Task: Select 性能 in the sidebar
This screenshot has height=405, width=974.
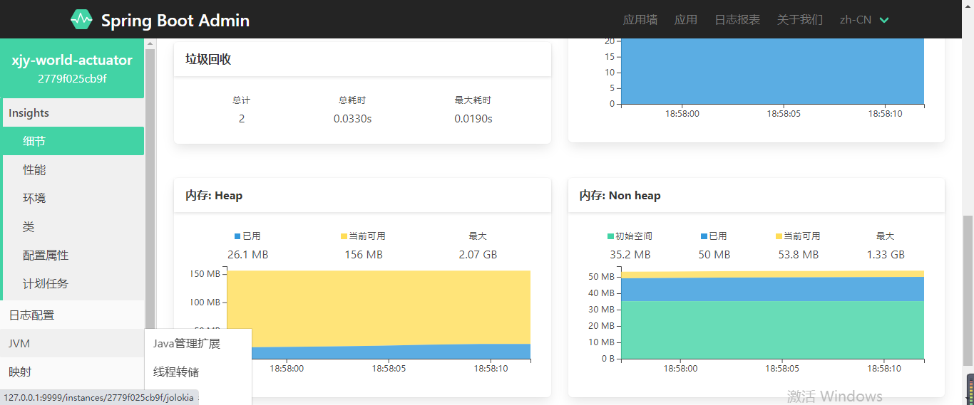Action: 72,169
